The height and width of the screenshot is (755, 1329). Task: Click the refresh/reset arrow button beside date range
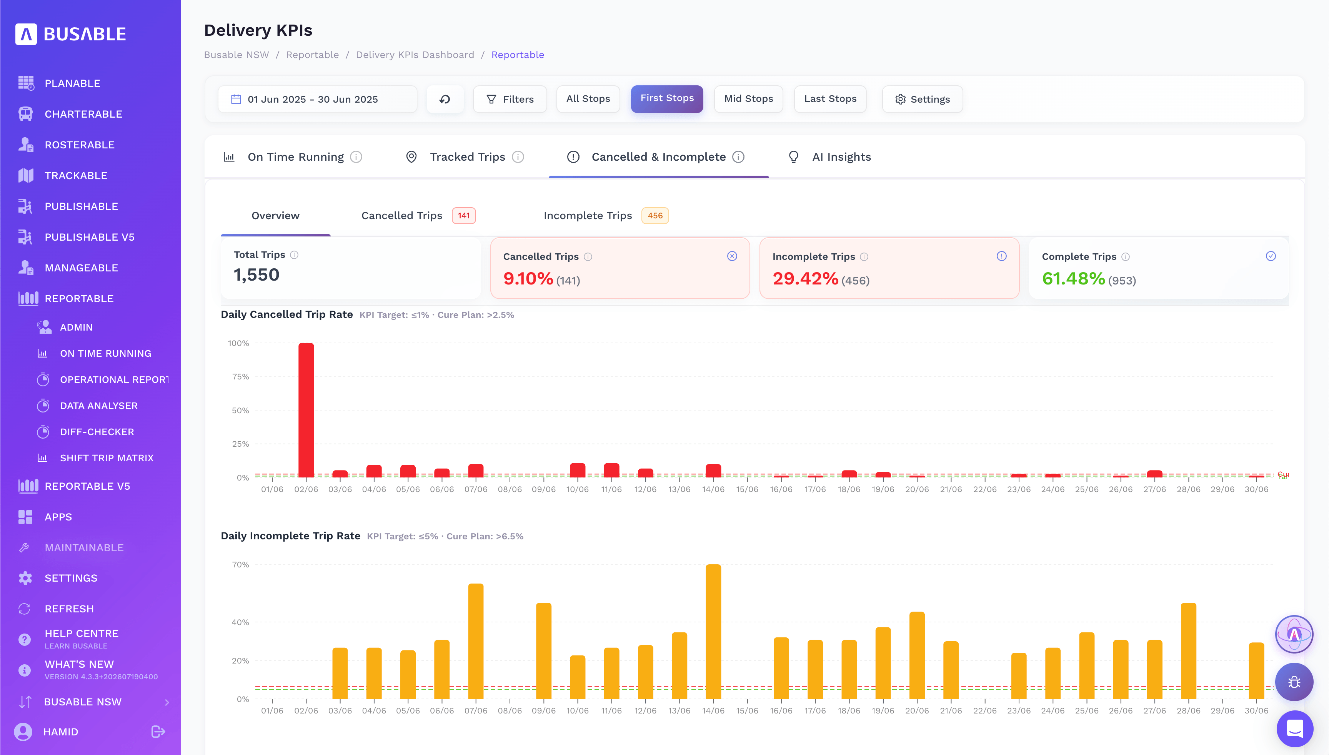click(445, 99)
